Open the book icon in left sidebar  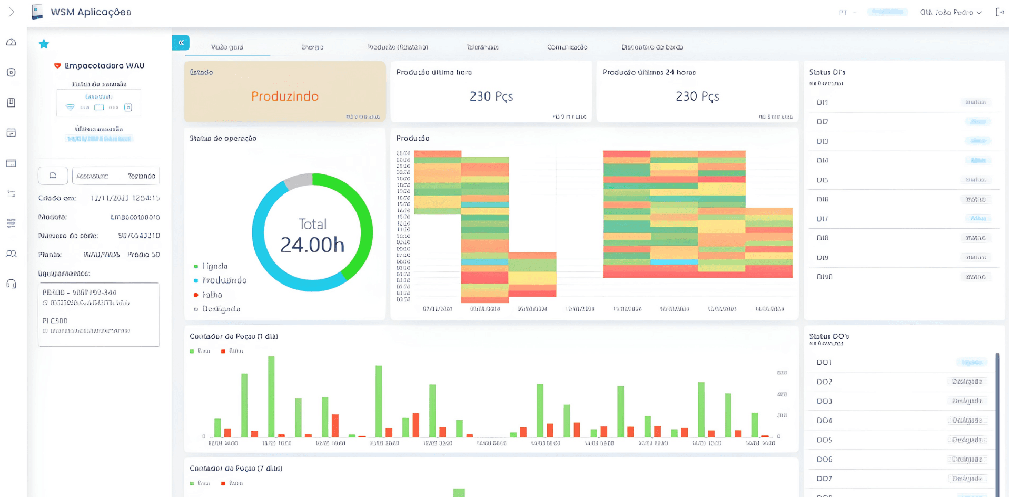tap(11, 103)
